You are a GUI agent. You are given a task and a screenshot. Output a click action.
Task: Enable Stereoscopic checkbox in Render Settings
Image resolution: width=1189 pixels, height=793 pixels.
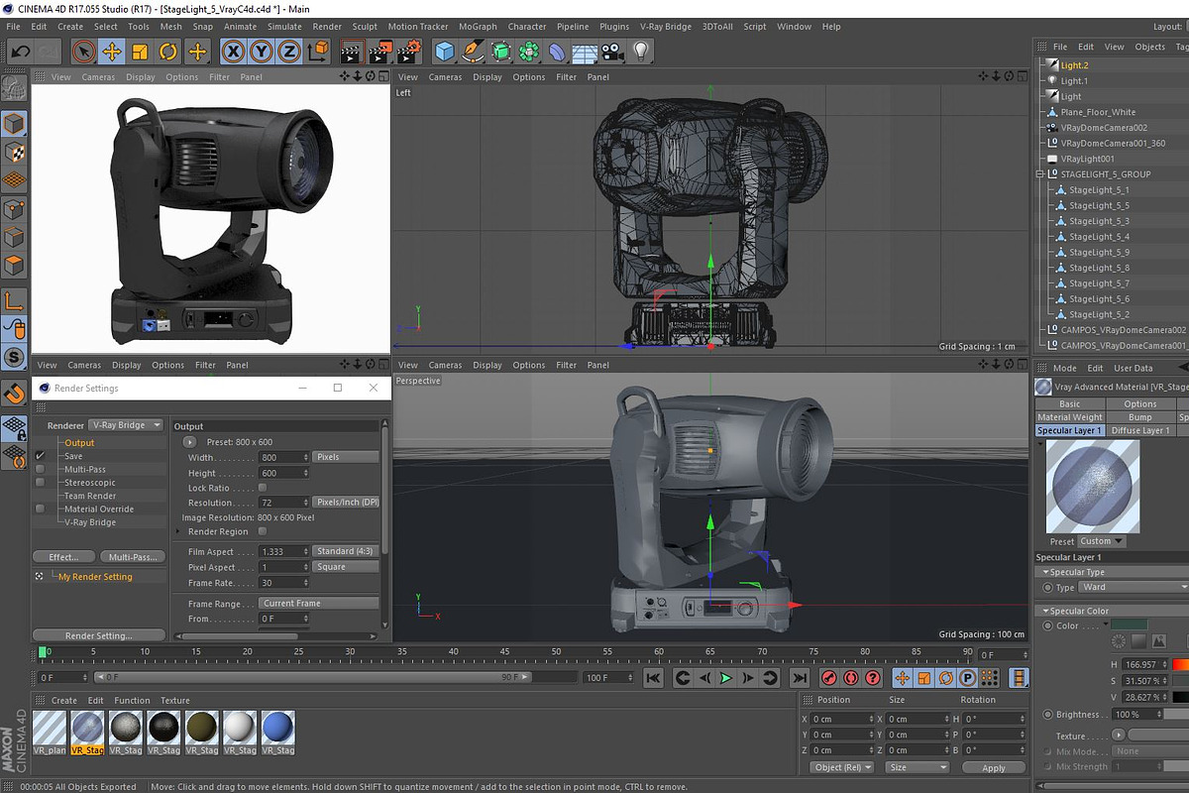pyautogui.click(x=41, y=483)
